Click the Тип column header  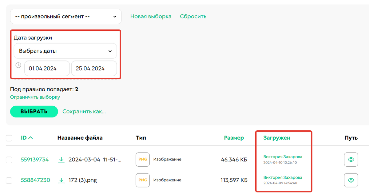141,138
